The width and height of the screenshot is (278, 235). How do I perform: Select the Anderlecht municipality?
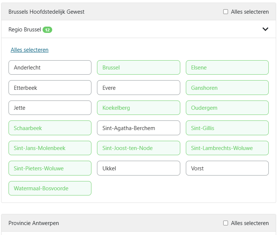point(50,68)
